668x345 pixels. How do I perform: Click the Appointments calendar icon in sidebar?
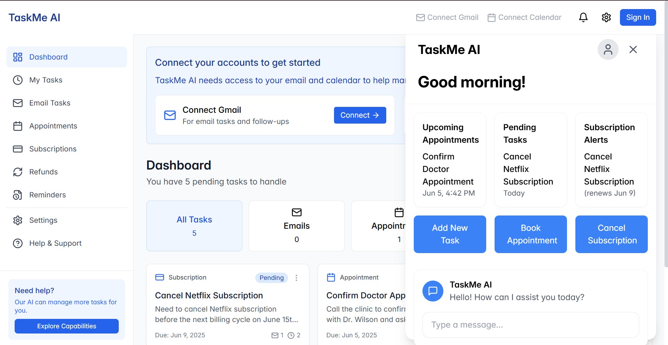(x=18, y=126)
